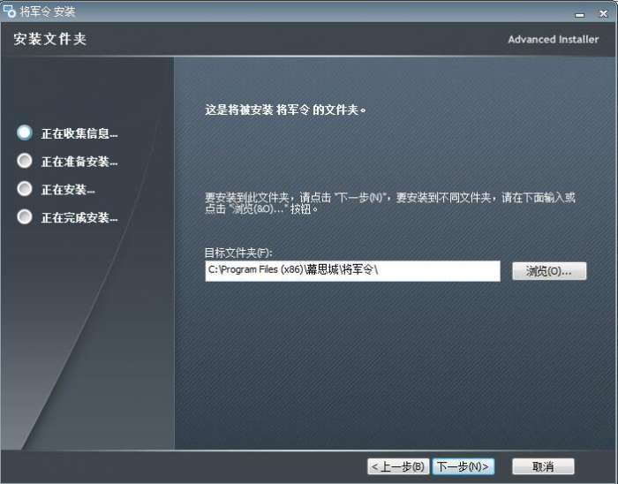Select the 正在完成安装 step indicator
This screenshot has height=484, width=618.
point(25,216)
